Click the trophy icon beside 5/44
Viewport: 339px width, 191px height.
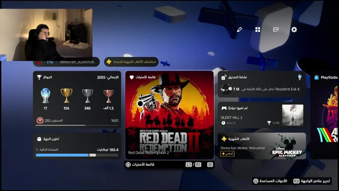point(269,123)
